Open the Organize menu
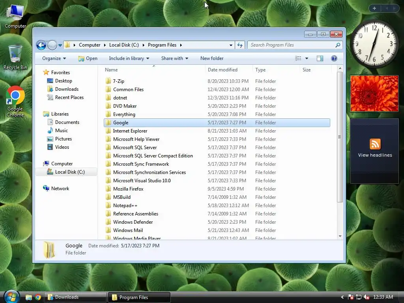Viewport: 404px width, 303px height. 54,58
